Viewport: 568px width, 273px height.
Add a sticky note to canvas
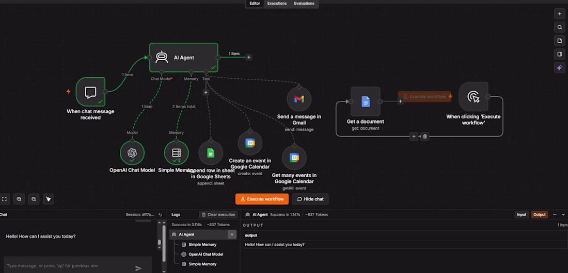click(x=559, y=41)
